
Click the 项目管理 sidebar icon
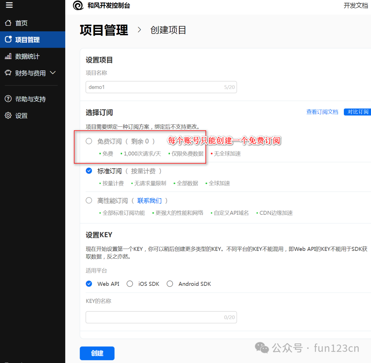[8, 39]
